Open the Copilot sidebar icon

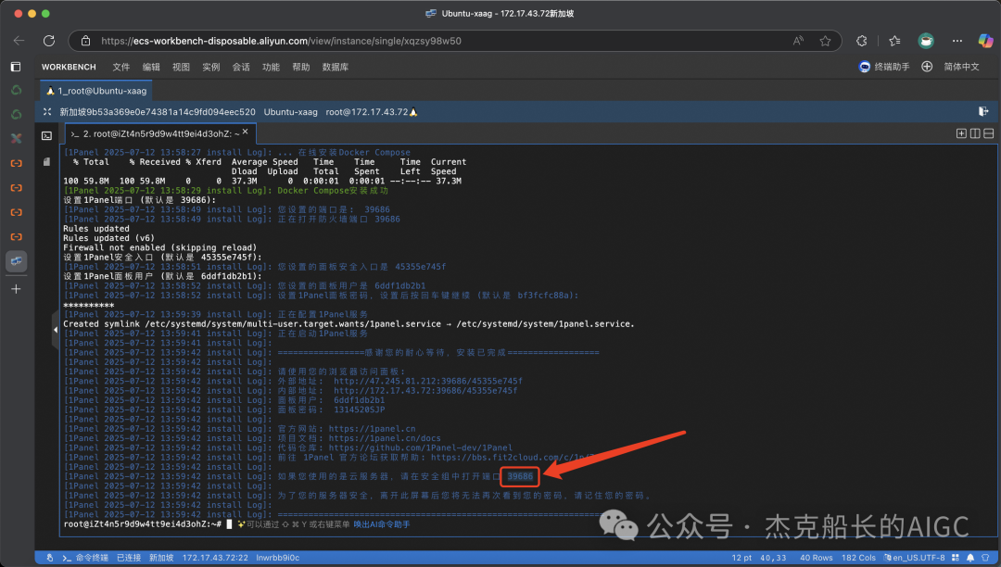click(x=985, y=41)
